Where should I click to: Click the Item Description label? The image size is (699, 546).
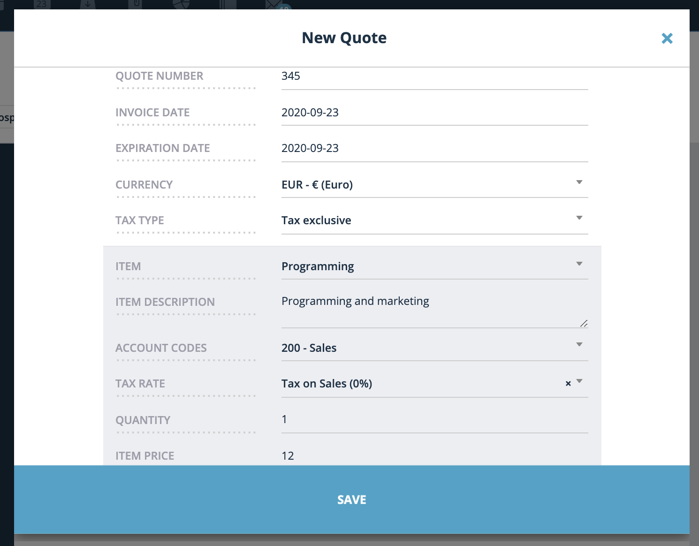165,302
